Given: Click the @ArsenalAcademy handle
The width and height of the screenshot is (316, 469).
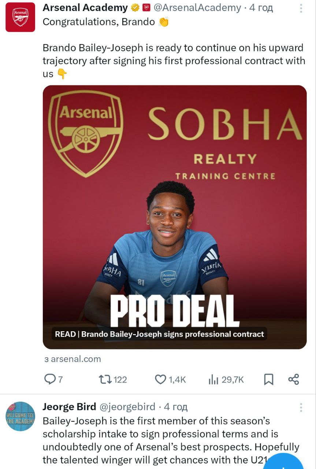Looking at the screenshot, I should click(197, 8).
